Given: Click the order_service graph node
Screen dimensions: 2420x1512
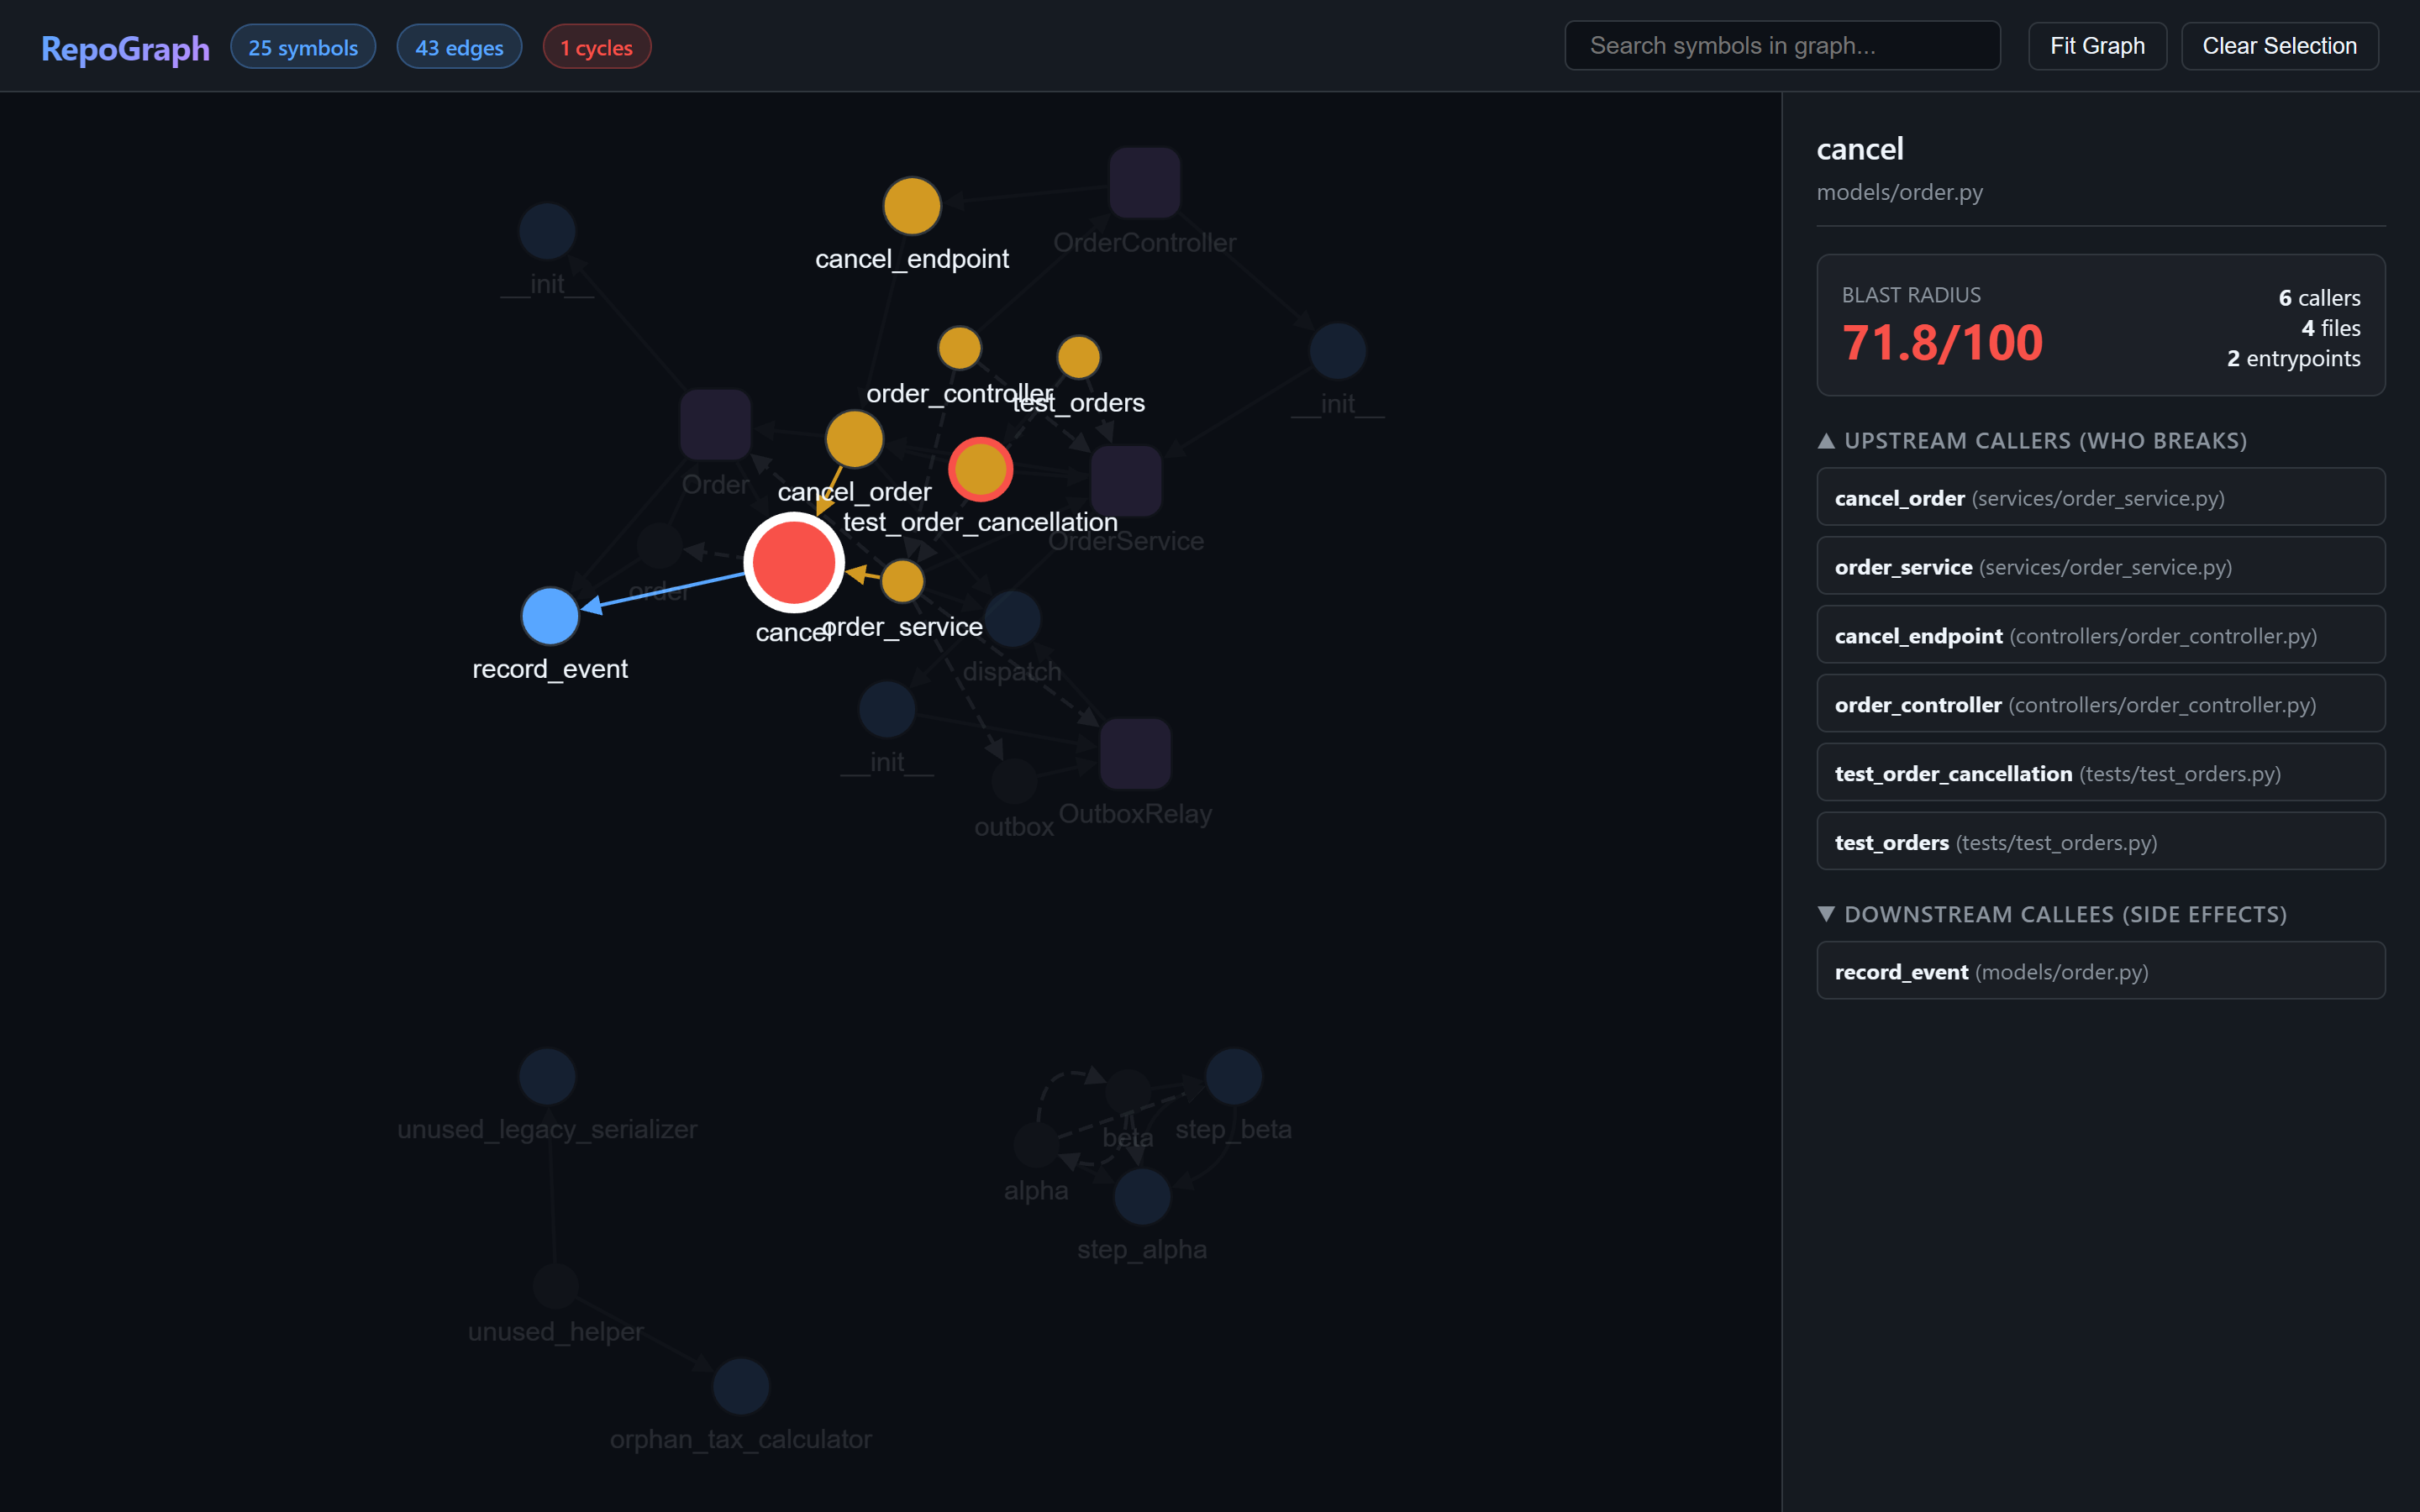Looking at the screenshot, I should 902,581.
